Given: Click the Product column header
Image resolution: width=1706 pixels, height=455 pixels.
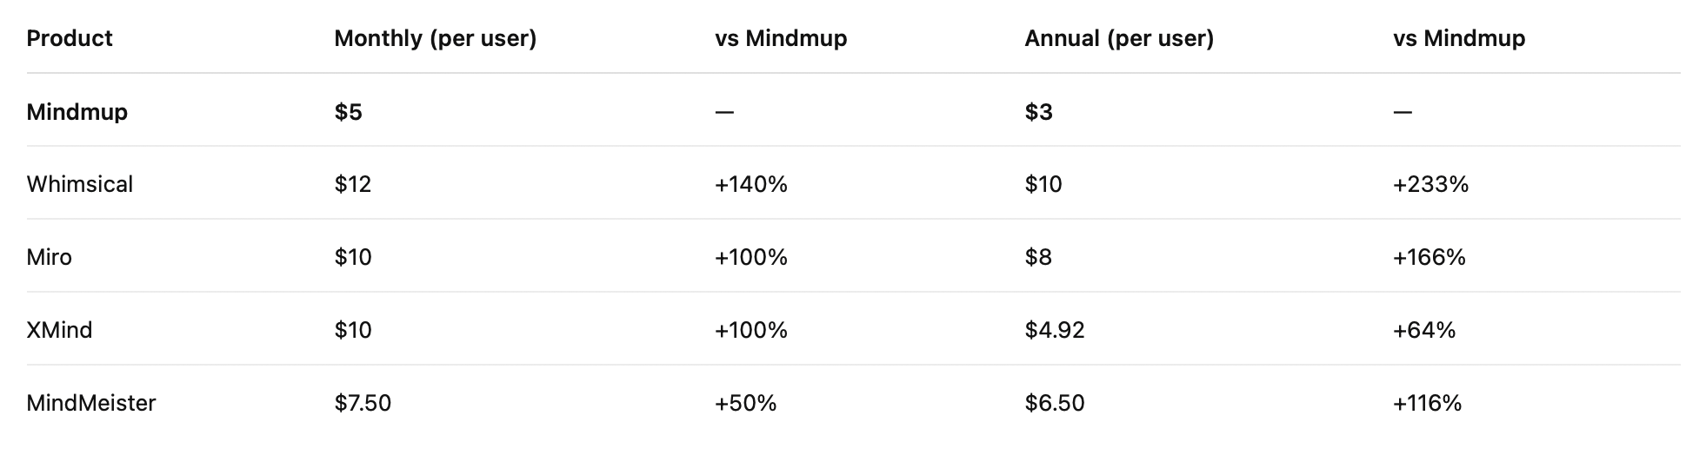Looking at the screenshot, I should pos(70,38).
